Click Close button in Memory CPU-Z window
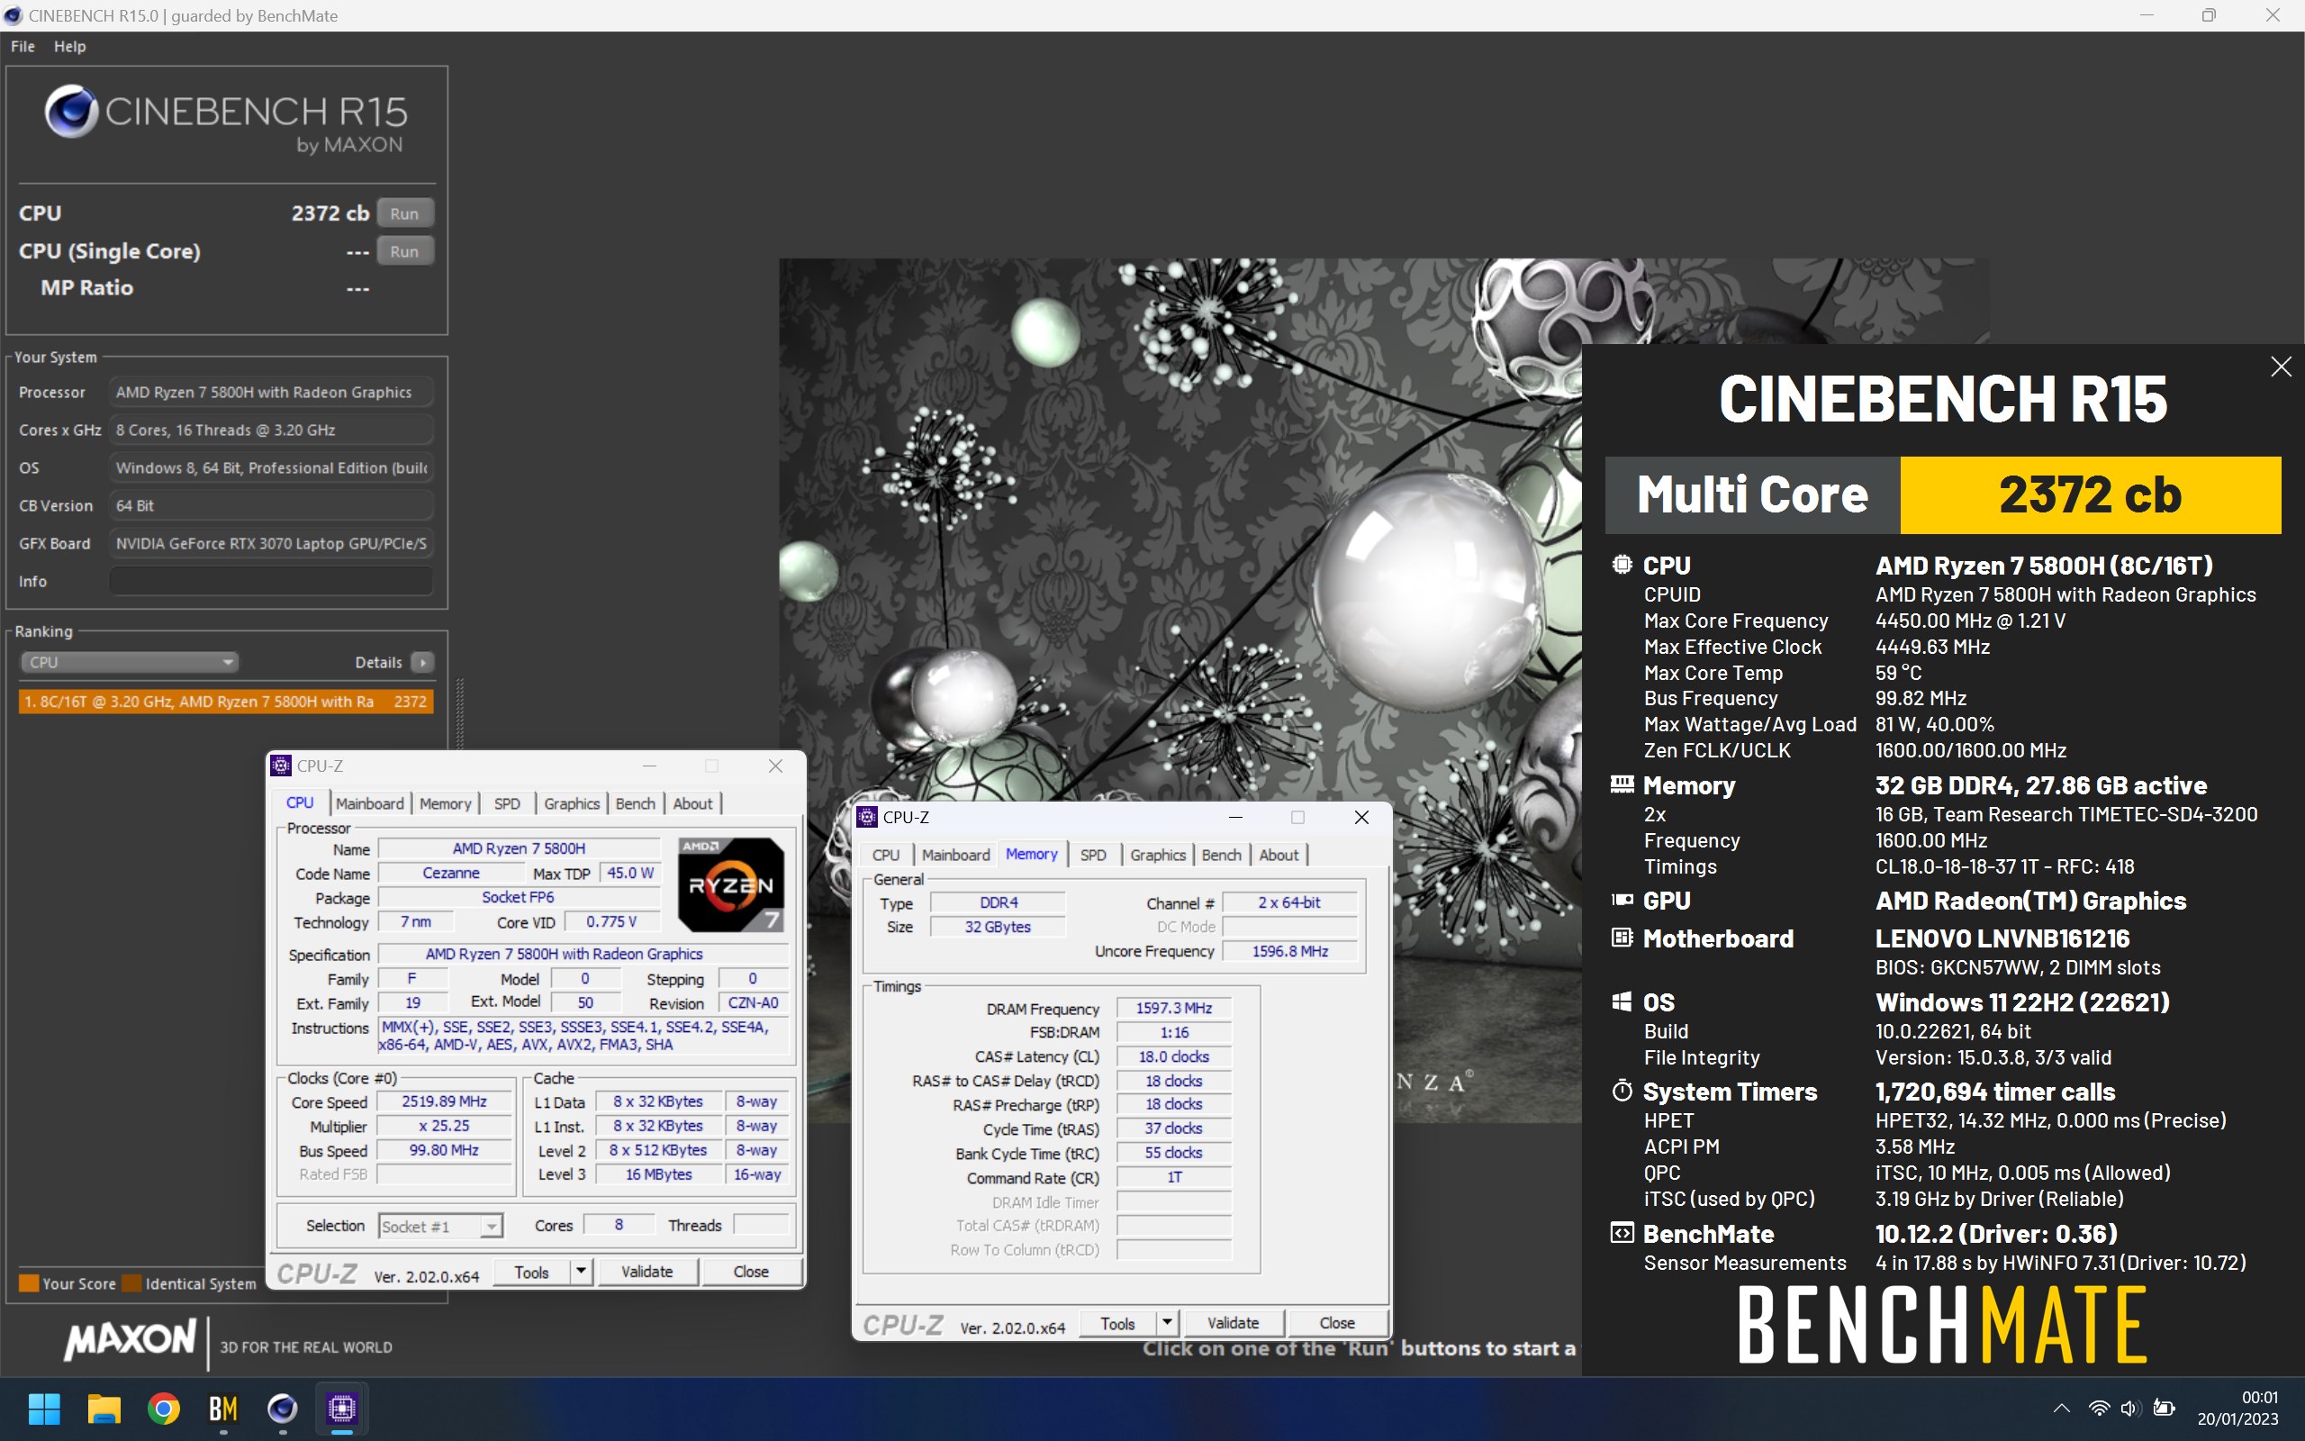Viewport: 2305px width, 1441px height. coord(1336,1324)
